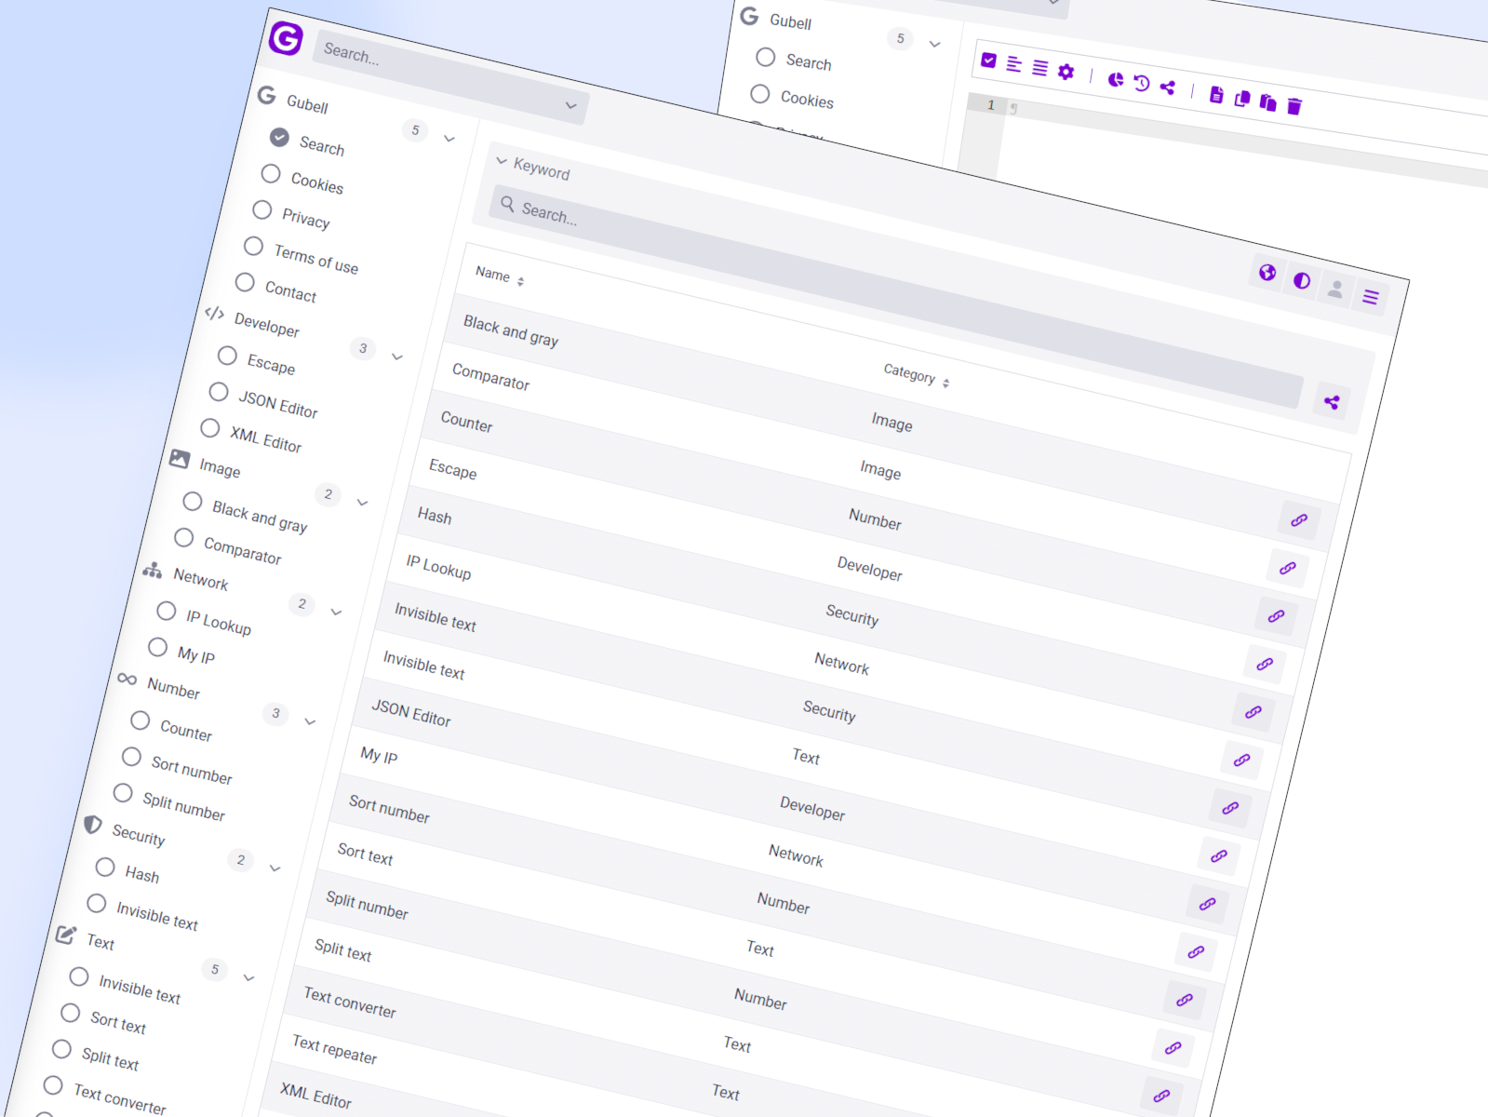
Task: Toggle the dark/light contrast theme icon
Action: point(1301,281)
